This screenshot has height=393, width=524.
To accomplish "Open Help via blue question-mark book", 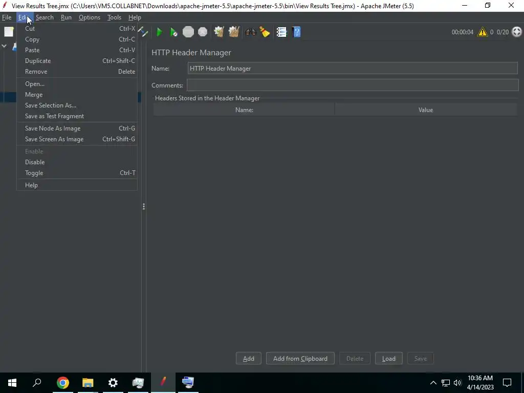I will click(x=296, y=32).
